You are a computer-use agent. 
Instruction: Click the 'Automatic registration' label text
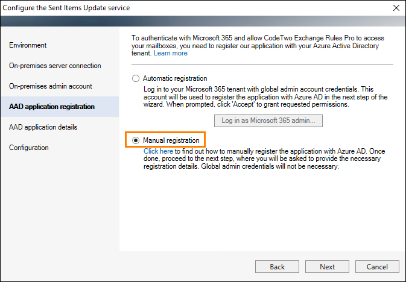point(175,78)
